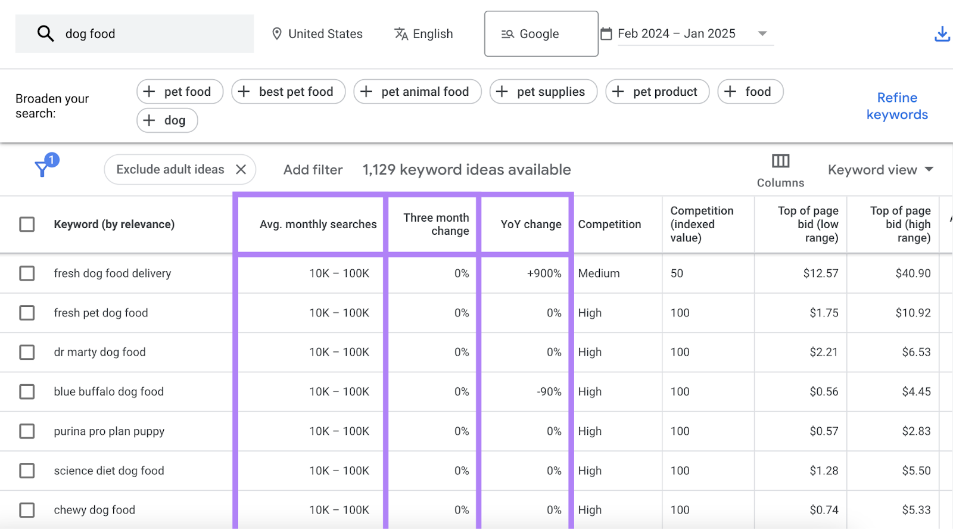Screen dimensions: 953x529
Task: Open the date range dropdown arrow
Action: click(762, 34)
